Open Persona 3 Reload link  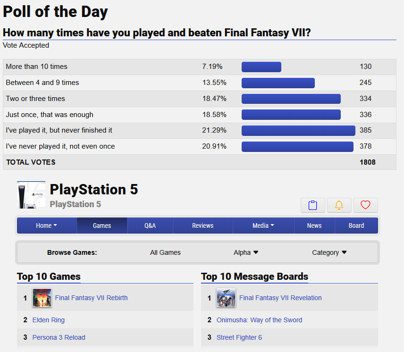59,337
